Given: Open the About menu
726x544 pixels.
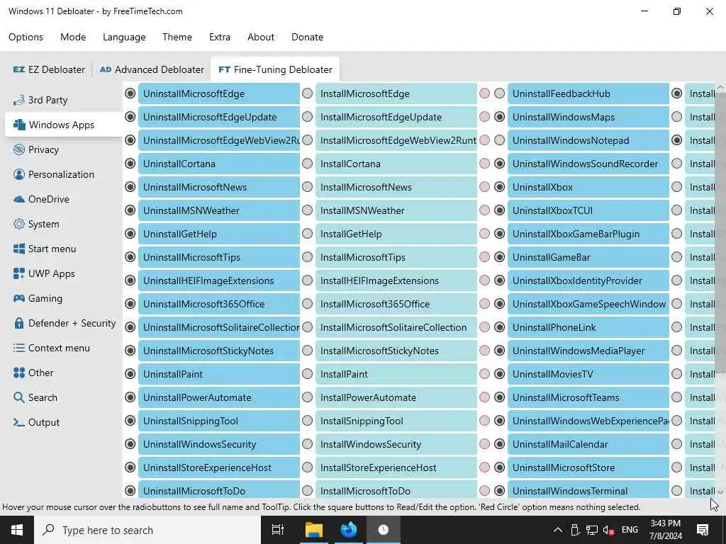Looking at the screenshot, I should click(x=261, y=37).
